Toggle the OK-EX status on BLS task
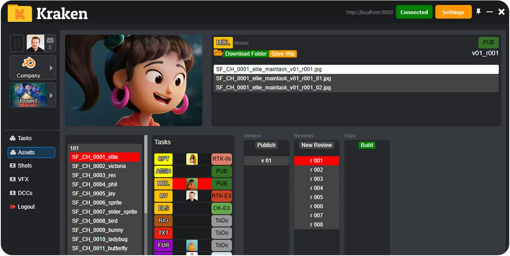The image size is (510, 256). [x=222, y=208]
